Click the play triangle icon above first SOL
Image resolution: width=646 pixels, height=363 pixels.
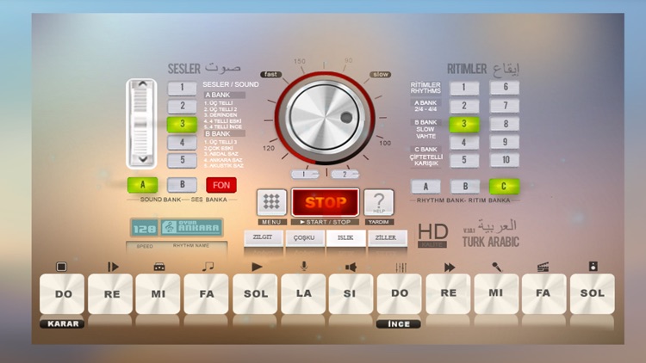[x=257, y=267]
